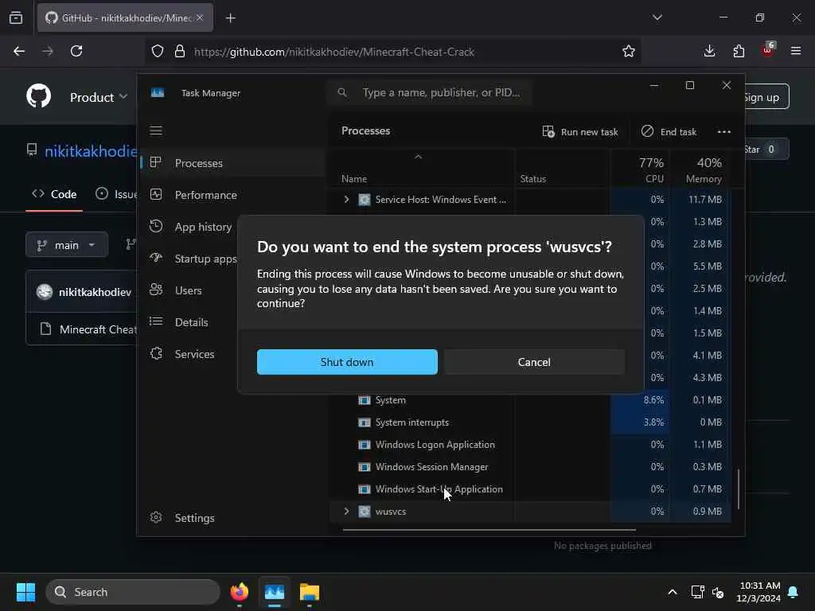Select the System process row
Screen dimensions: 815x611
[530, 400]
